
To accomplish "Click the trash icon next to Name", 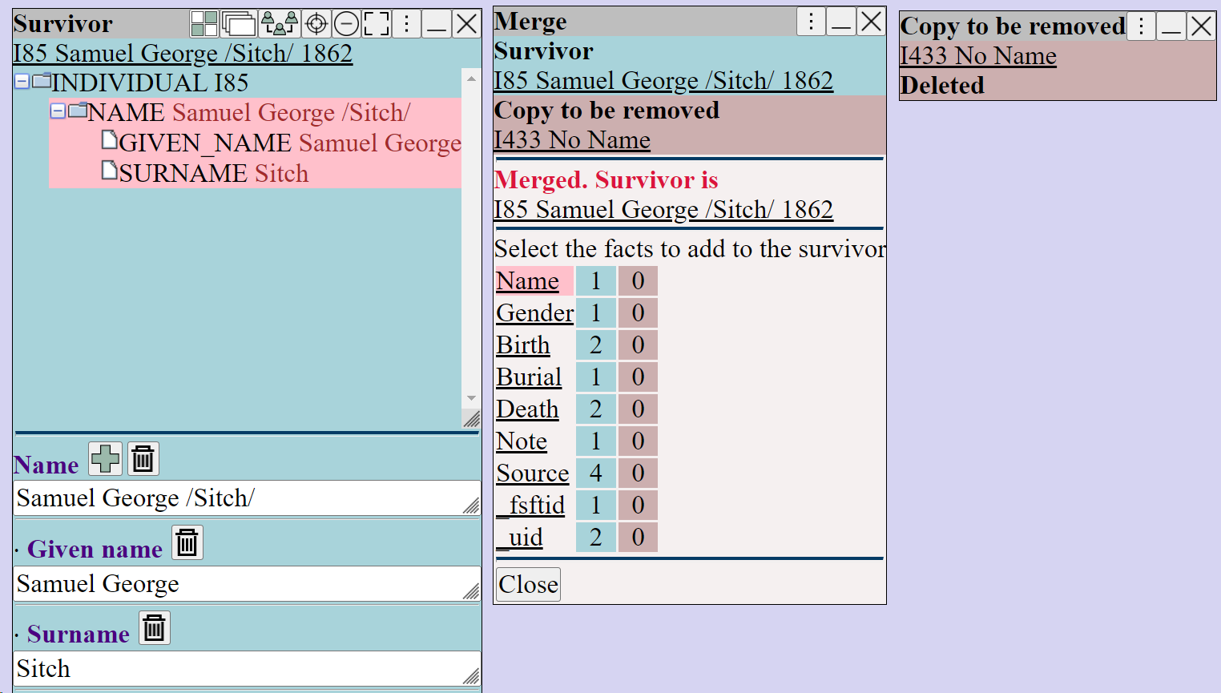I will pyautogui.click(x=143, y=459).
